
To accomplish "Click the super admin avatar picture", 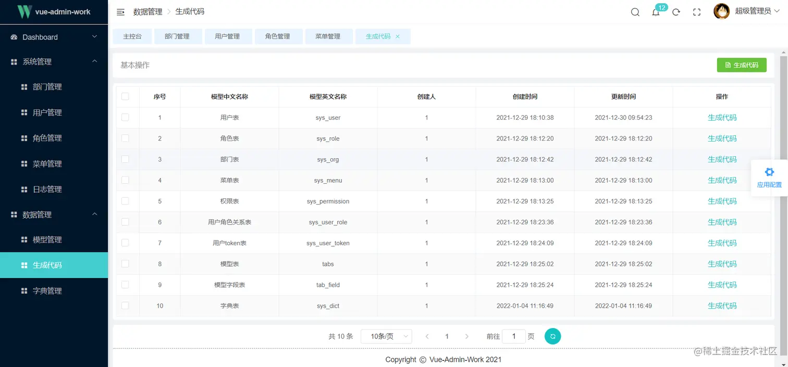I will point(721,11).
